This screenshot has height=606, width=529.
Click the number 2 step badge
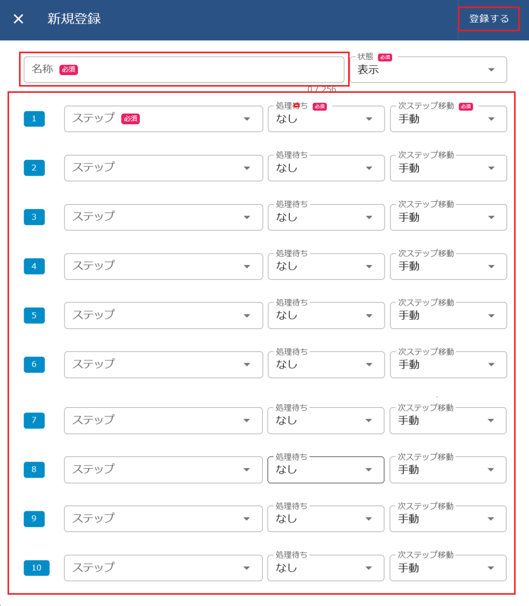34,168
